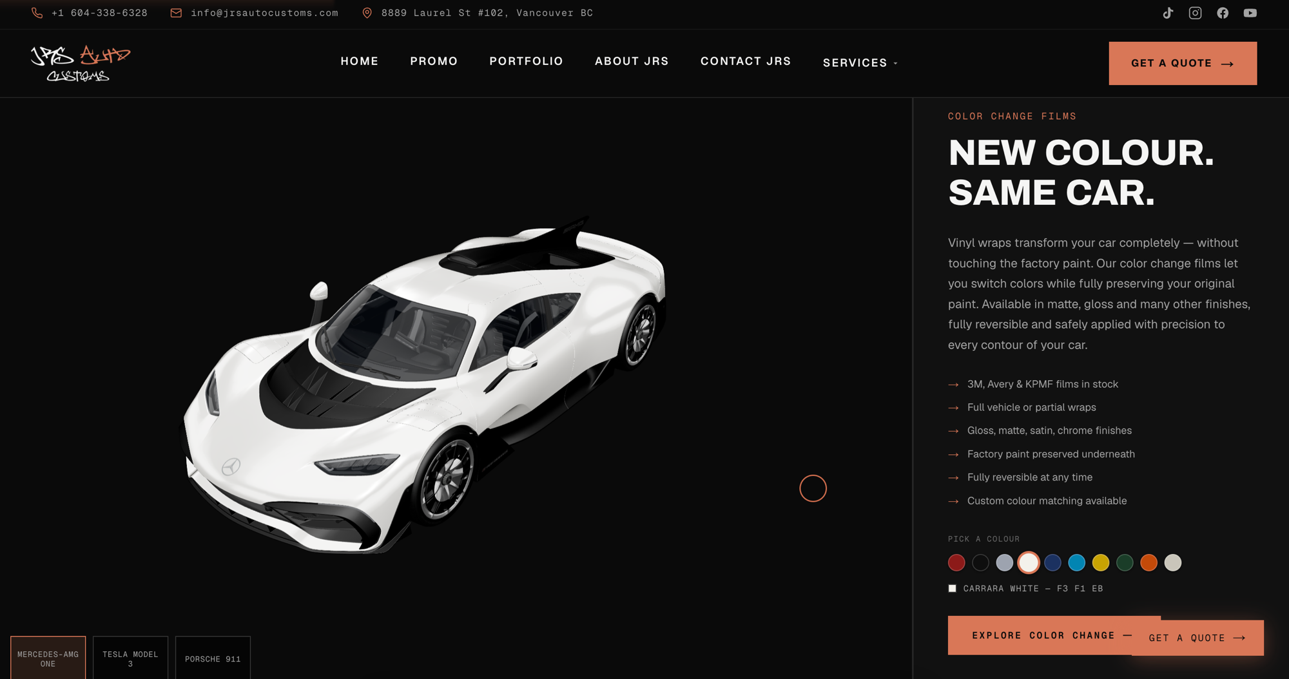
Task: Click Get a Quote beside Explore Color Change
Action: point(1197,638)
